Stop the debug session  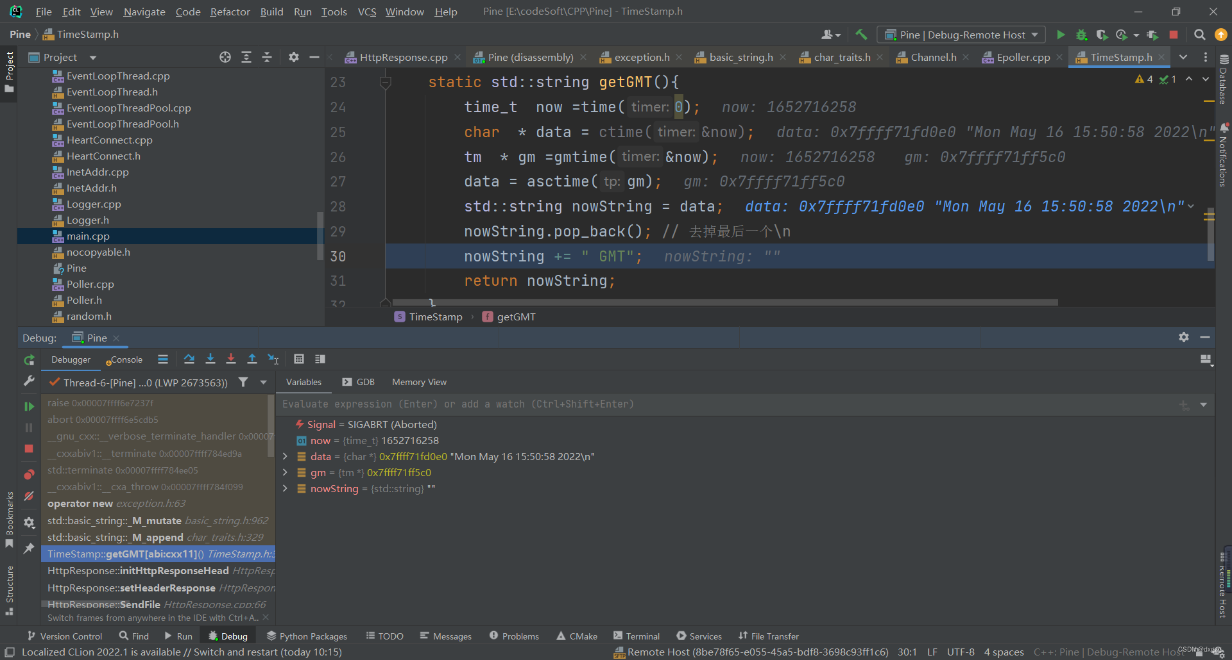tap(1175, 35)
